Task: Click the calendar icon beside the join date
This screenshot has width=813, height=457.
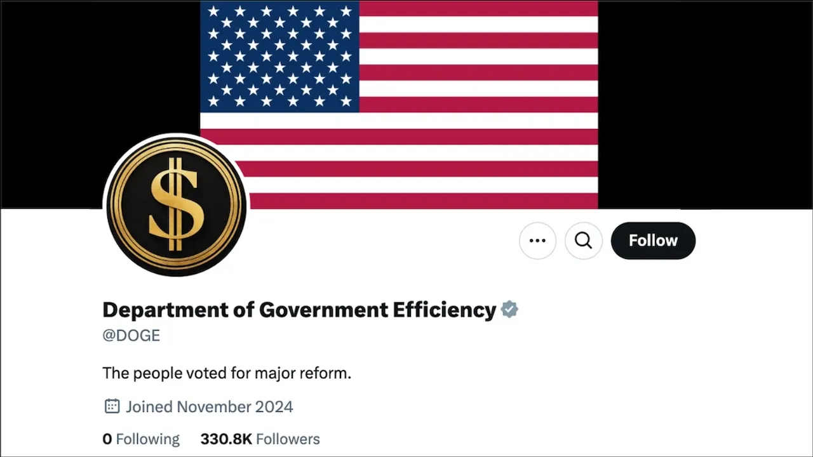Action: tap(112, 406)
